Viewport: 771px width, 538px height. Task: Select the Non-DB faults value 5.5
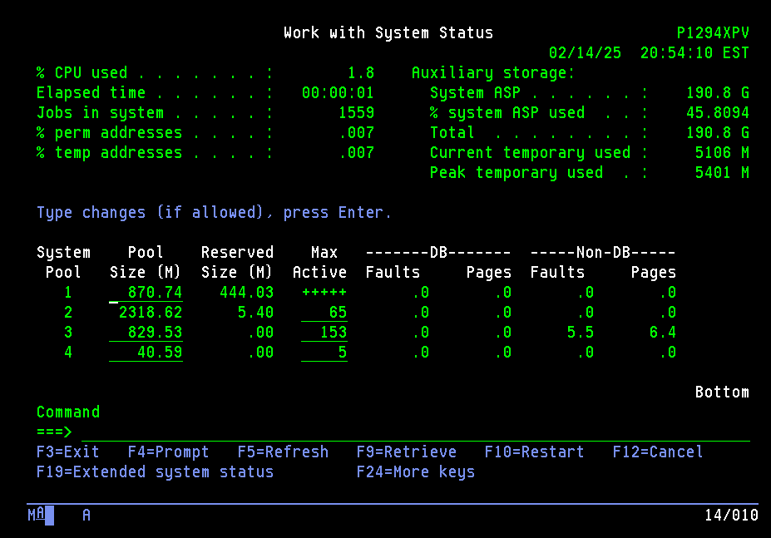click(581, 333)
